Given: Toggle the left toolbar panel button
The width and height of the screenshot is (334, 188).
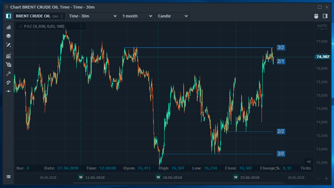Looking at the screenshot, I should click(x=9, y=16).
